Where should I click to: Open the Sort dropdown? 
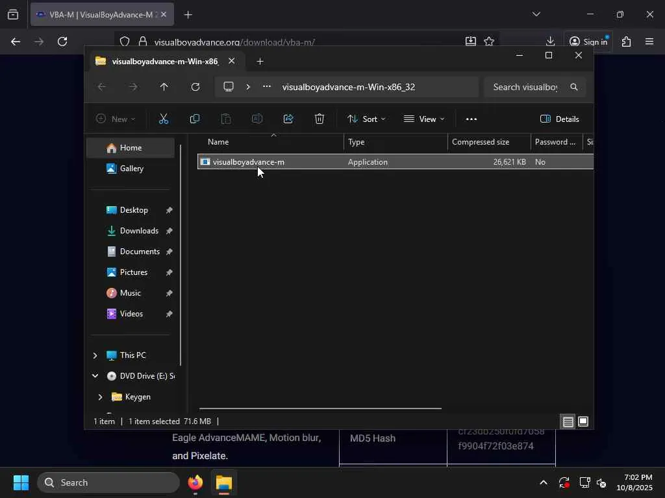[366, 119]
